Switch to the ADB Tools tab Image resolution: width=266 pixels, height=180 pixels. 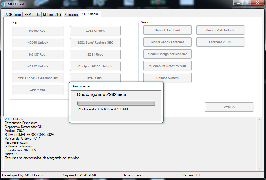click(x=13, y=15)
